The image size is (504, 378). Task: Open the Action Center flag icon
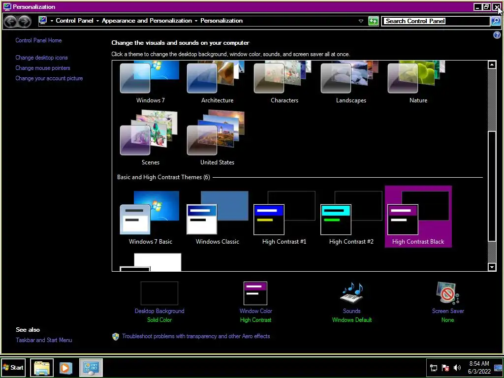[445, 368]
